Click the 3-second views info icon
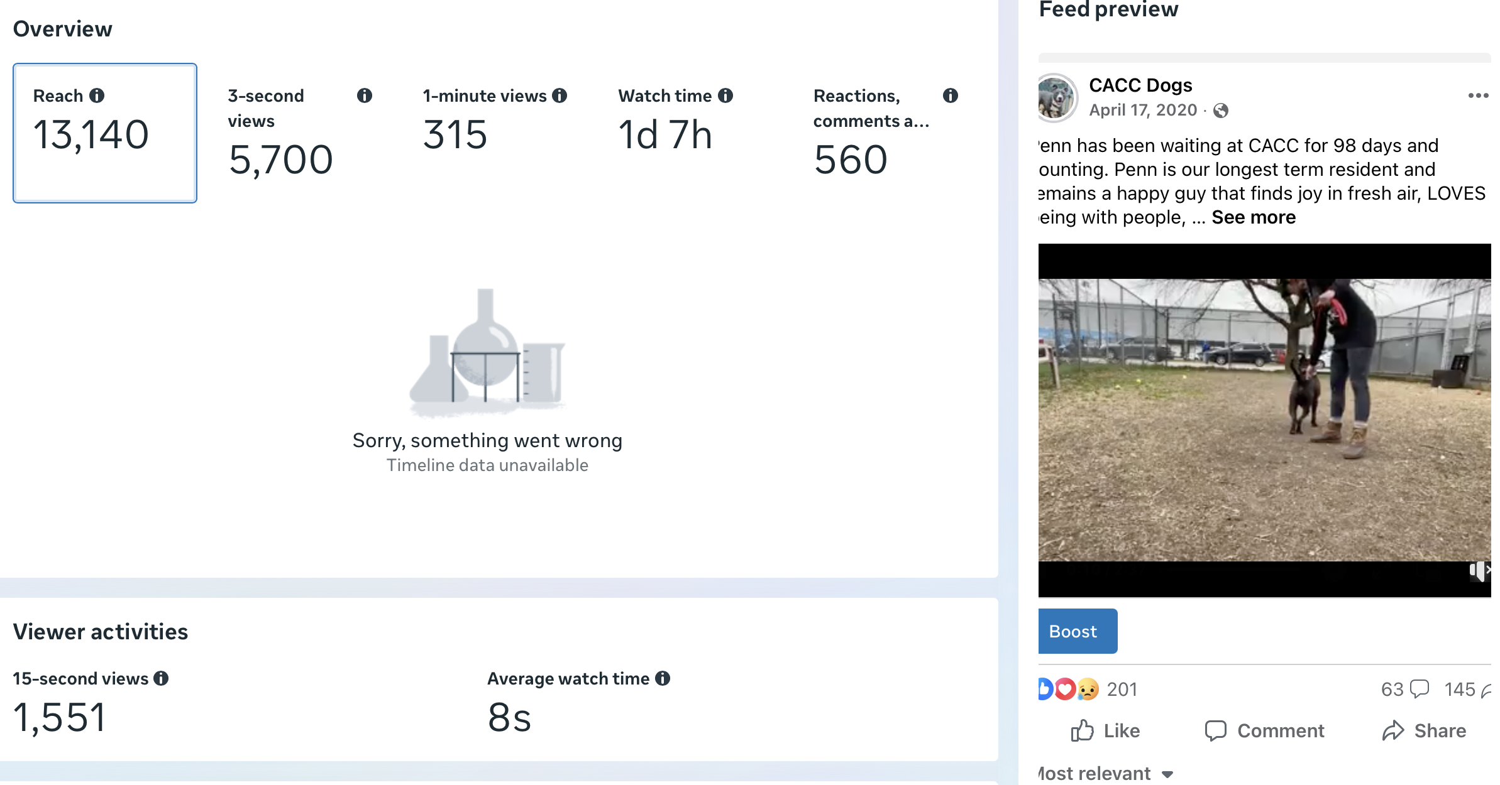The height and width of the screenshot is (785, 1500). point(365,95)
